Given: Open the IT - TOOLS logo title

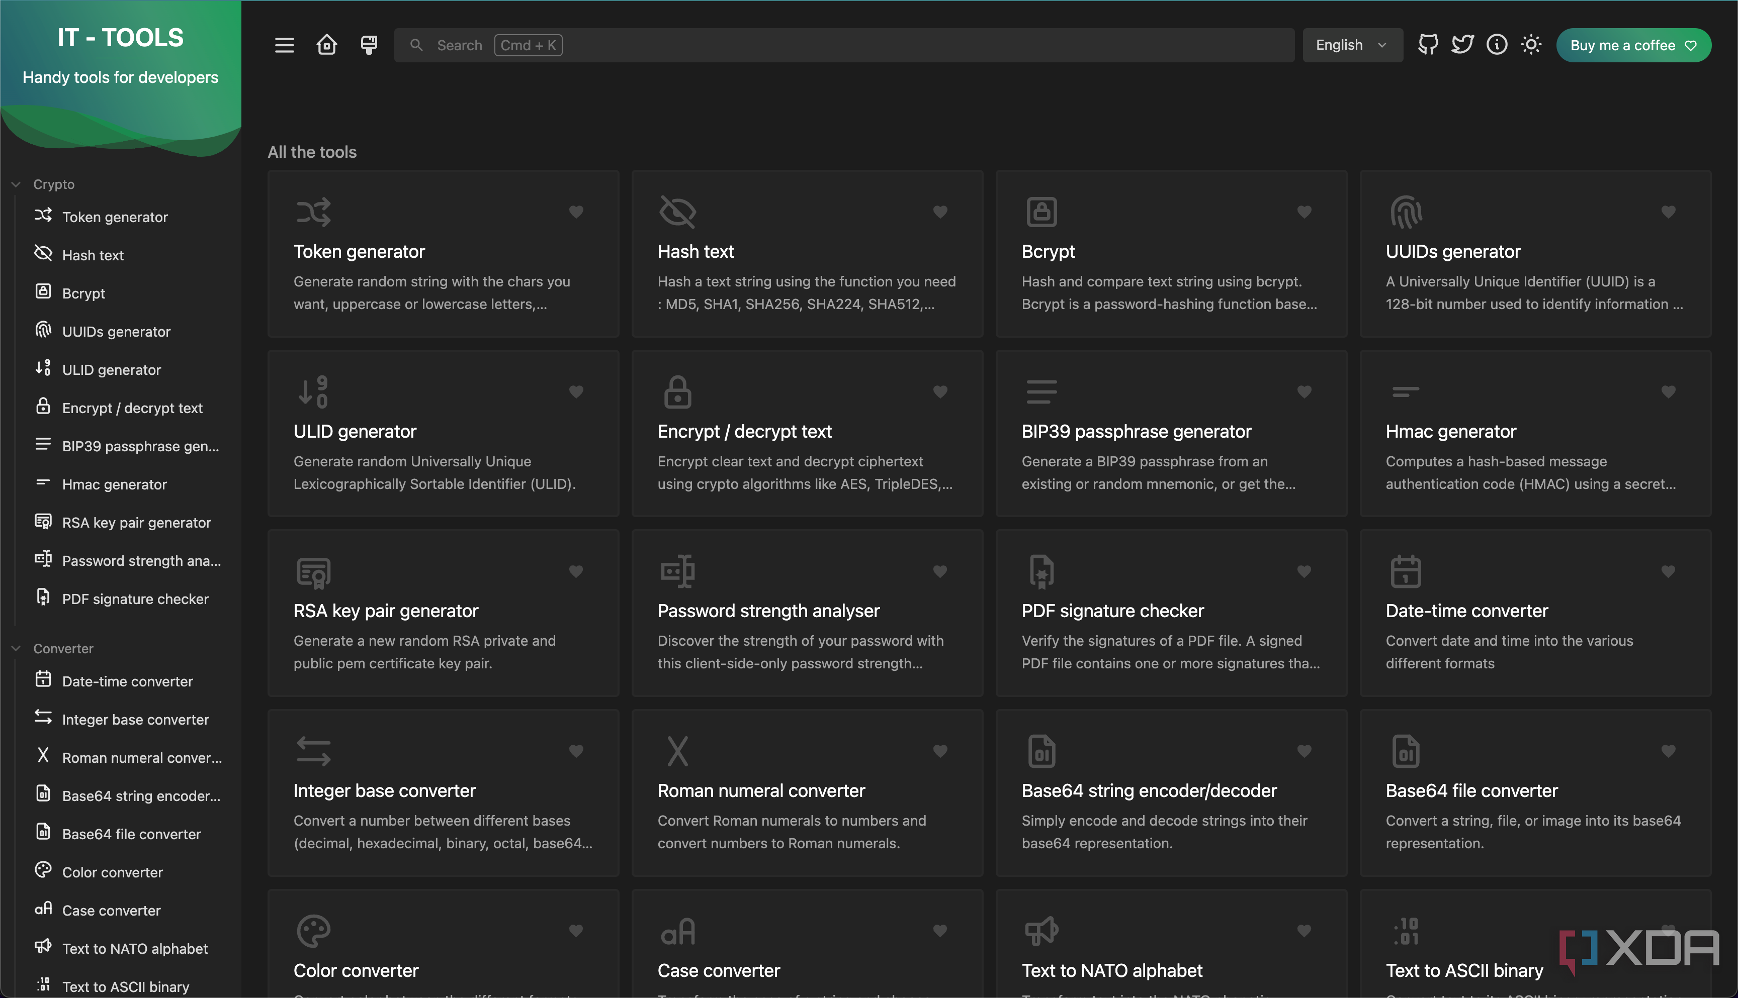Looking at the screenshot, I should [x=121, y=38].
